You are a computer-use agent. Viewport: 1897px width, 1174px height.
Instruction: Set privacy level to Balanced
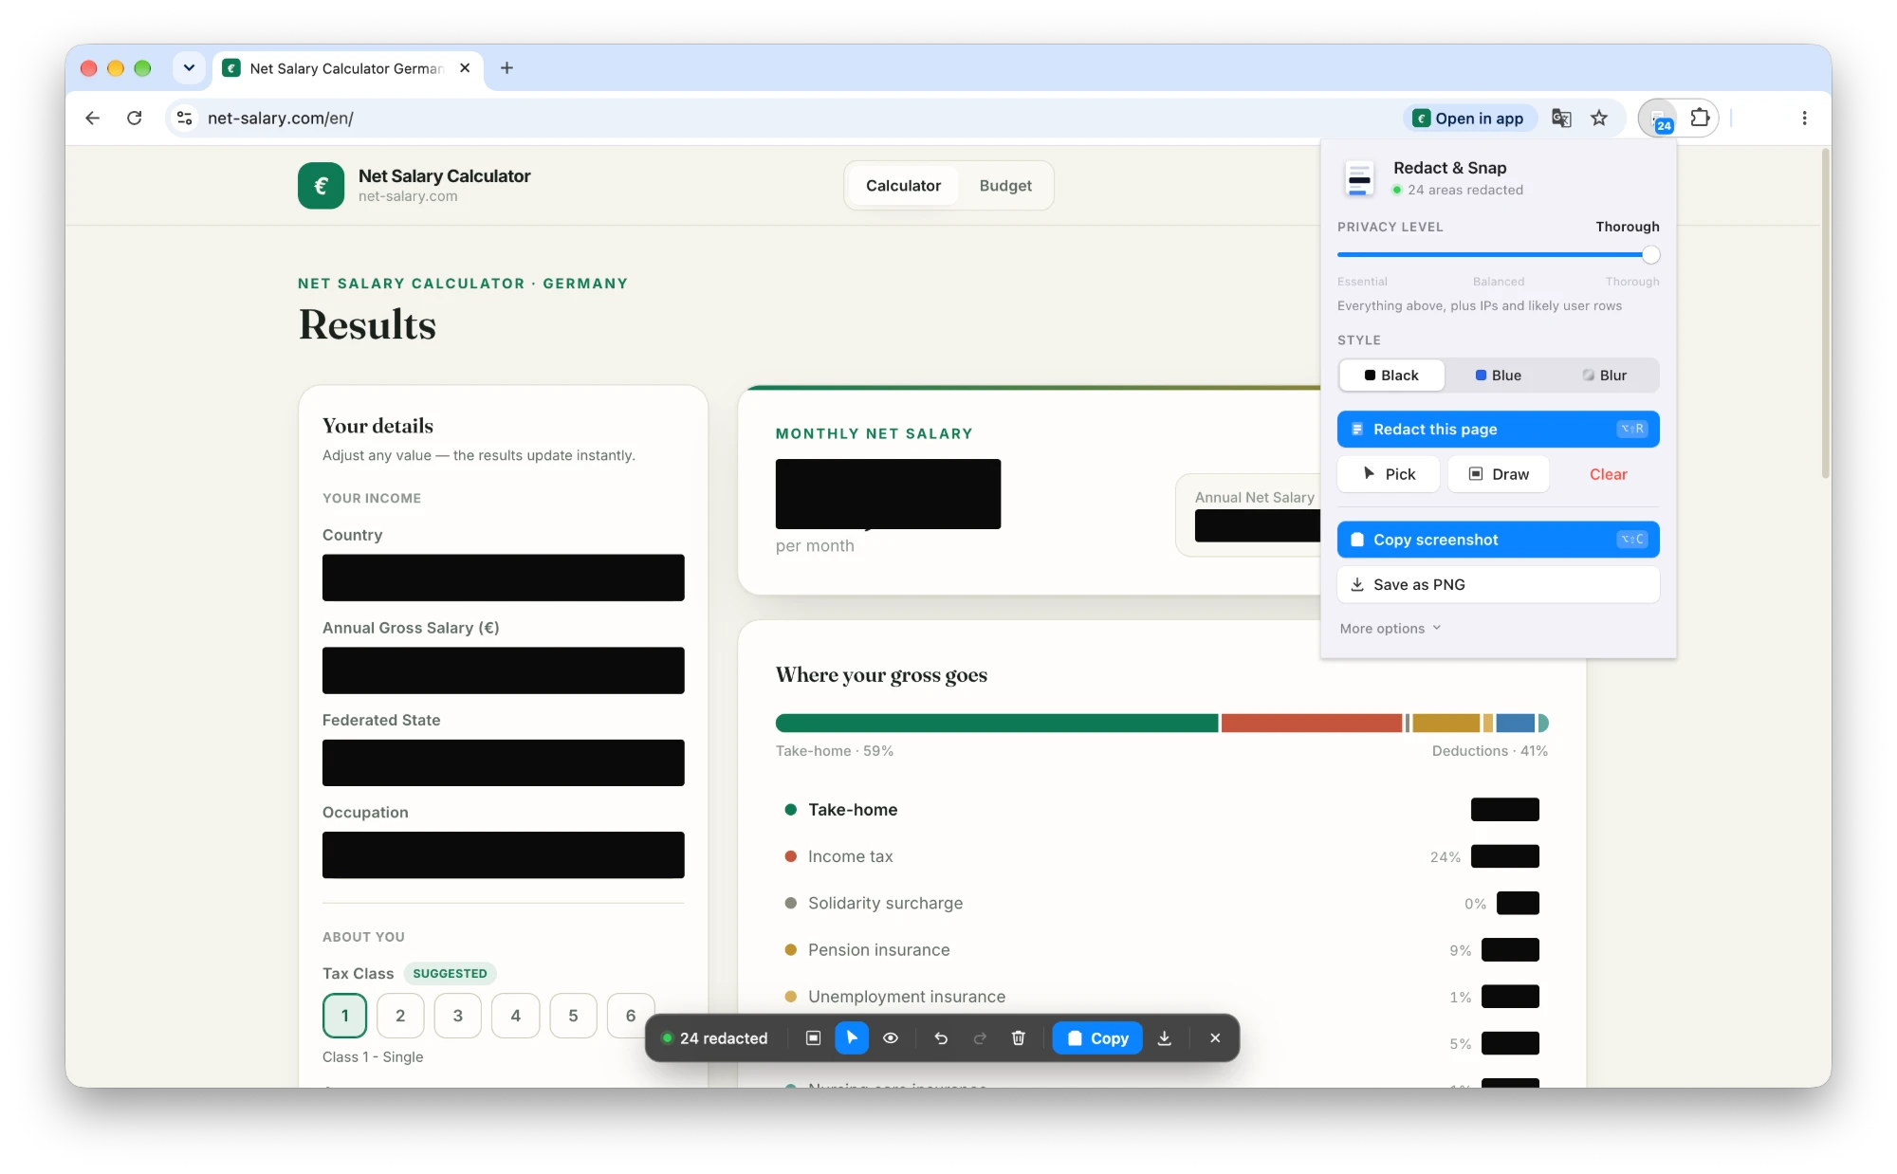point(1499,282)
